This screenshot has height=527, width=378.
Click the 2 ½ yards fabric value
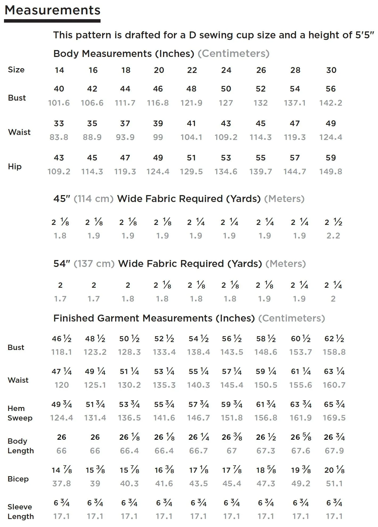coord(333,222)
